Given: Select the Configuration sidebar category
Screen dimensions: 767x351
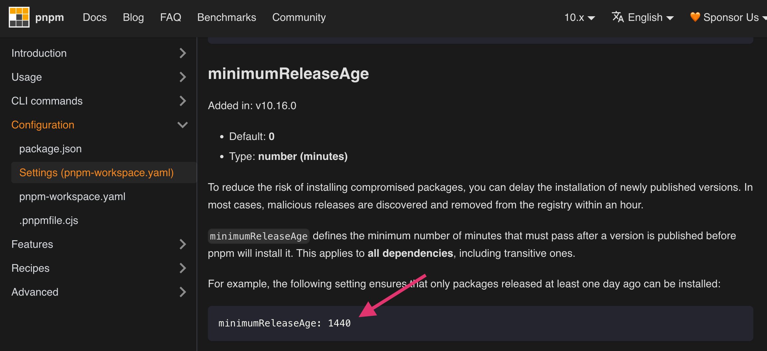Looking at the screenshot, I should [43, 125].
